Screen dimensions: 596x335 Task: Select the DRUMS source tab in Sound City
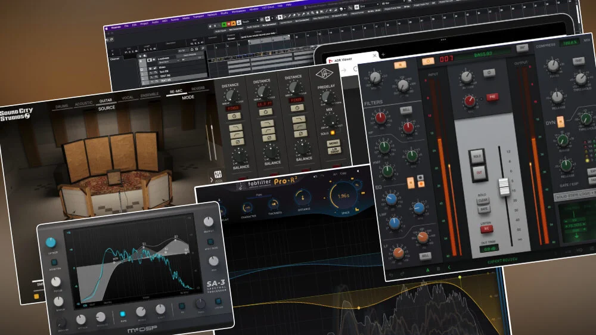[61, 107]
